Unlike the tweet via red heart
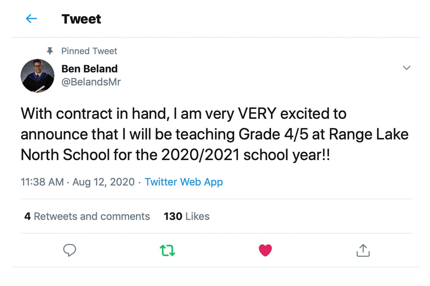430x286 pixels. [265, 250]
